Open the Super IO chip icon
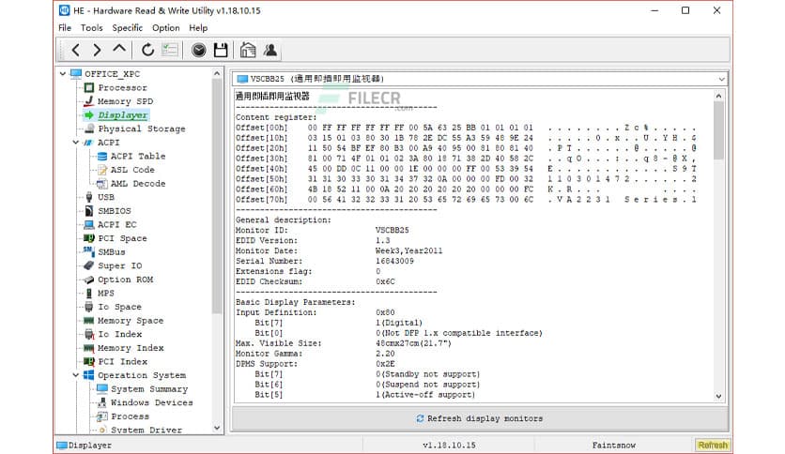 click(x=89, y=265)
